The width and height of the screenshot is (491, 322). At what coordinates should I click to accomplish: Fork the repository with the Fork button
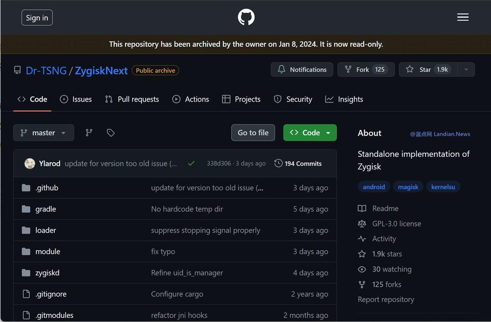[366, 70]
